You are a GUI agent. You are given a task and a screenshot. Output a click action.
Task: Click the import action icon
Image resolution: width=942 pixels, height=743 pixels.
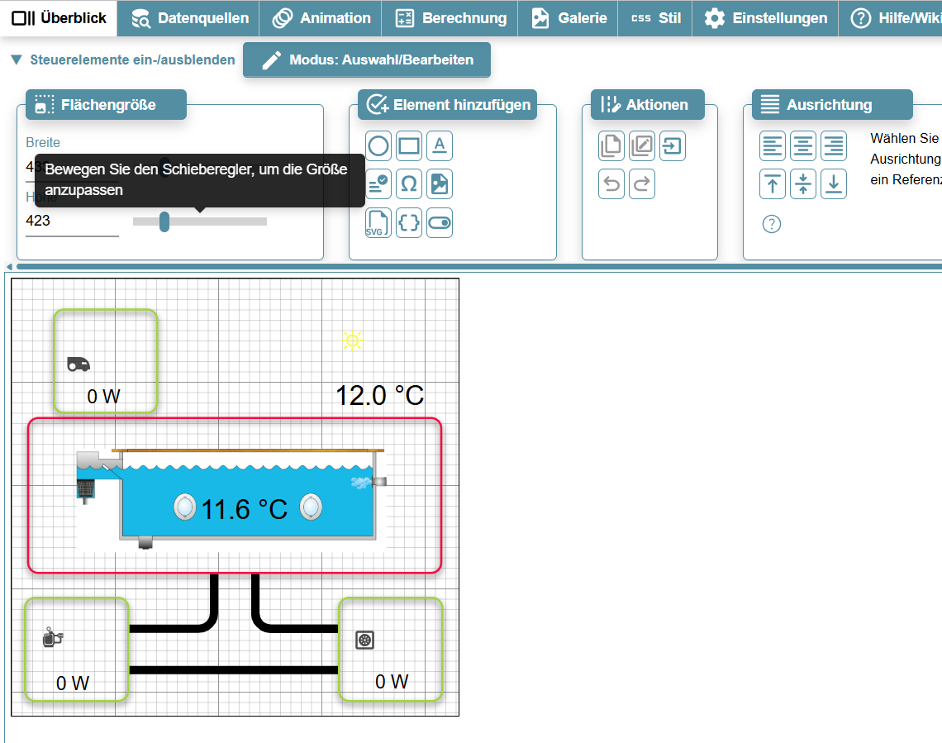coord(673,146)
